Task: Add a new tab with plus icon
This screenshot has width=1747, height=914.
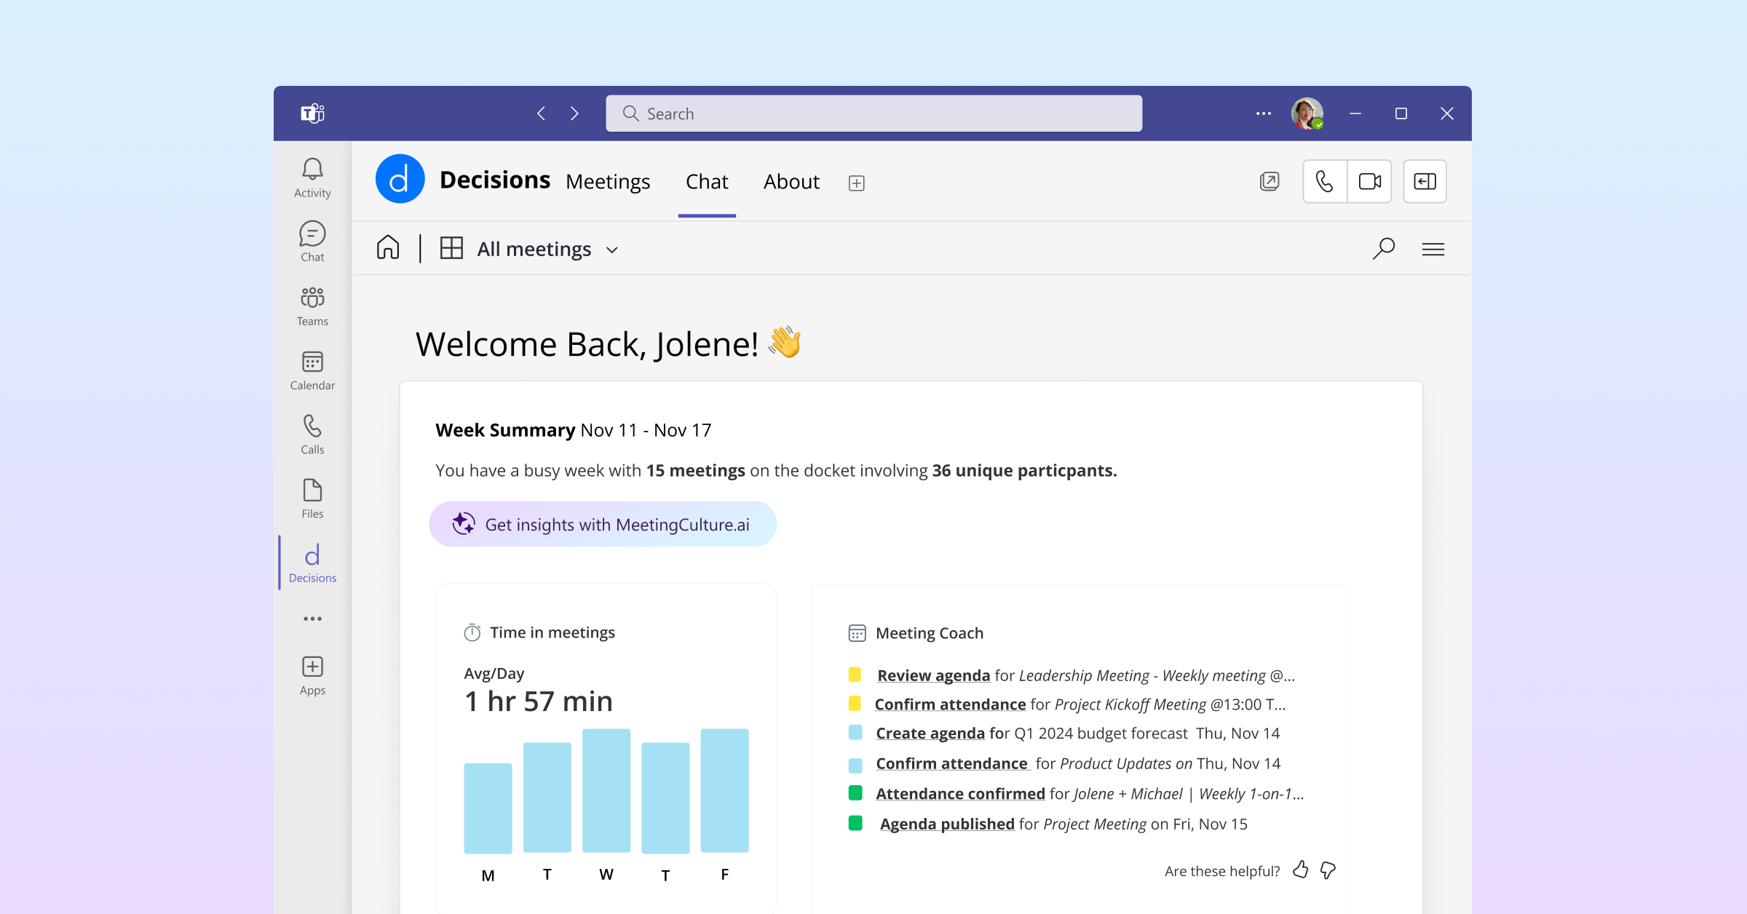Action: pyautogui.click(x=857, y=183)
